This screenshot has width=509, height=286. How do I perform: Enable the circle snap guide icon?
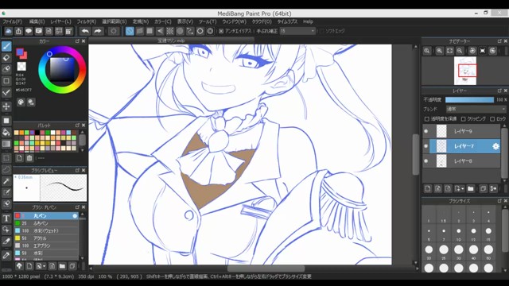point(180,31)
